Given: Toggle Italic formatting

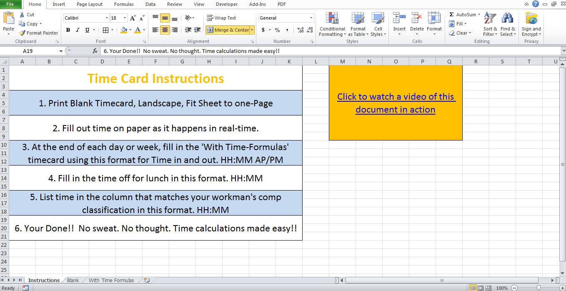Looking at the screenshot, I should (x=78, y=30).
